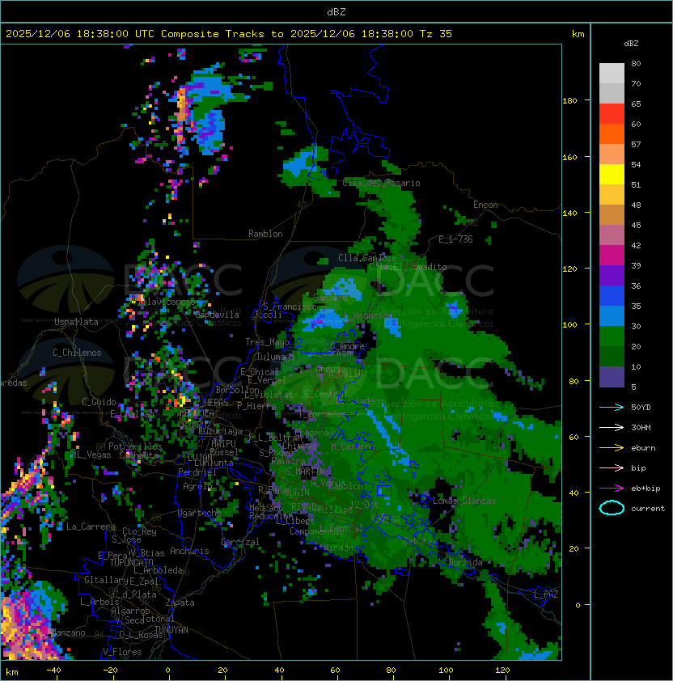Screen dimensions: 673x681
Task: Click the salmon swatch beside 57
Action: click(612, 154)
